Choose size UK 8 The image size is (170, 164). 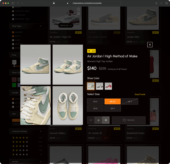tap(95, 108)
